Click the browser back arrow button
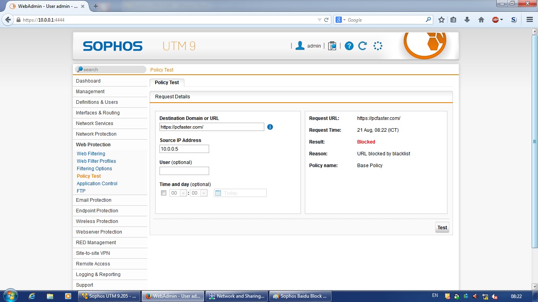538x302 pixels. click(8, 20)
